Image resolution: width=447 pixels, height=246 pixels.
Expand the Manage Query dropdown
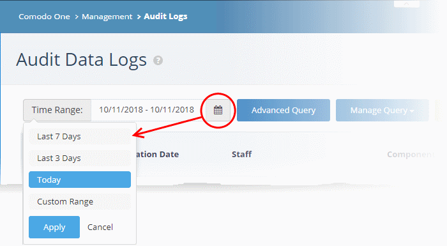coord(382,110)
